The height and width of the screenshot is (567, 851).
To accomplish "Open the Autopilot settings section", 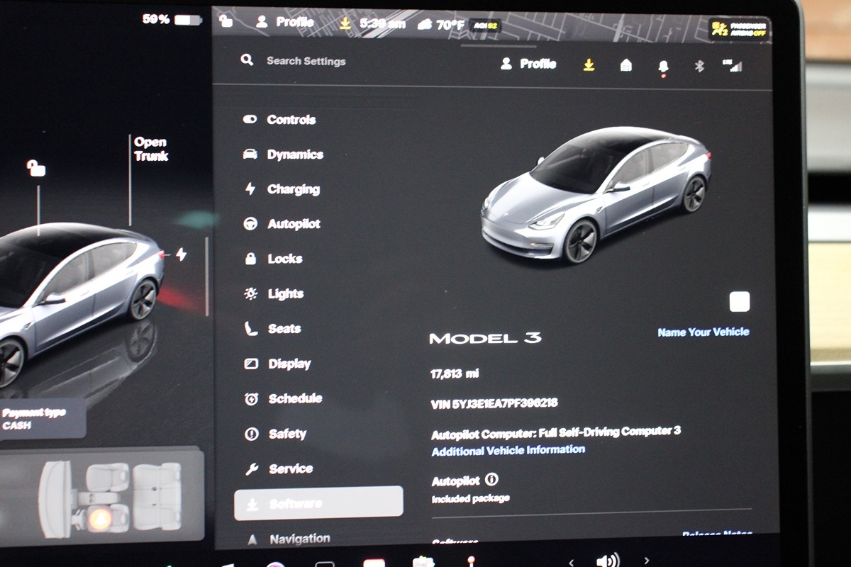I will click(294, 224).
